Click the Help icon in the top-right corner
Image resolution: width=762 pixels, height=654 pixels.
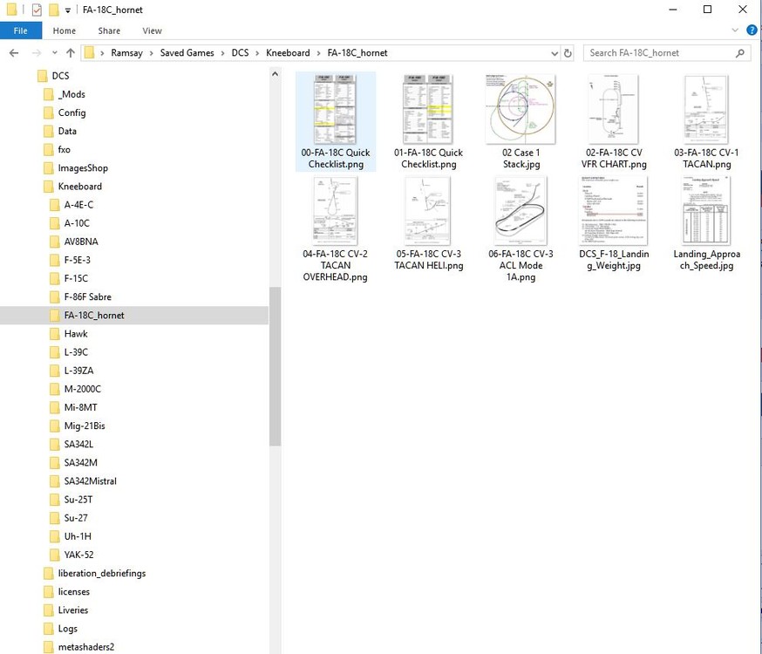(752, 29)
